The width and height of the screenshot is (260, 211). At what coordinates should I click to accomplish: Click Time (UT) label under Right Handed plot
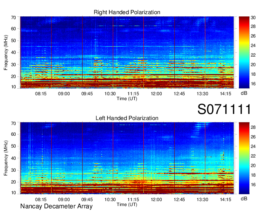[x=127, y=99]
